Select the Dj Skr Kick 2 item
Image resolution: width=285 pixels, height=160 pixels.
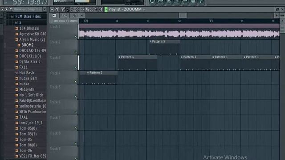click(30, 62)
